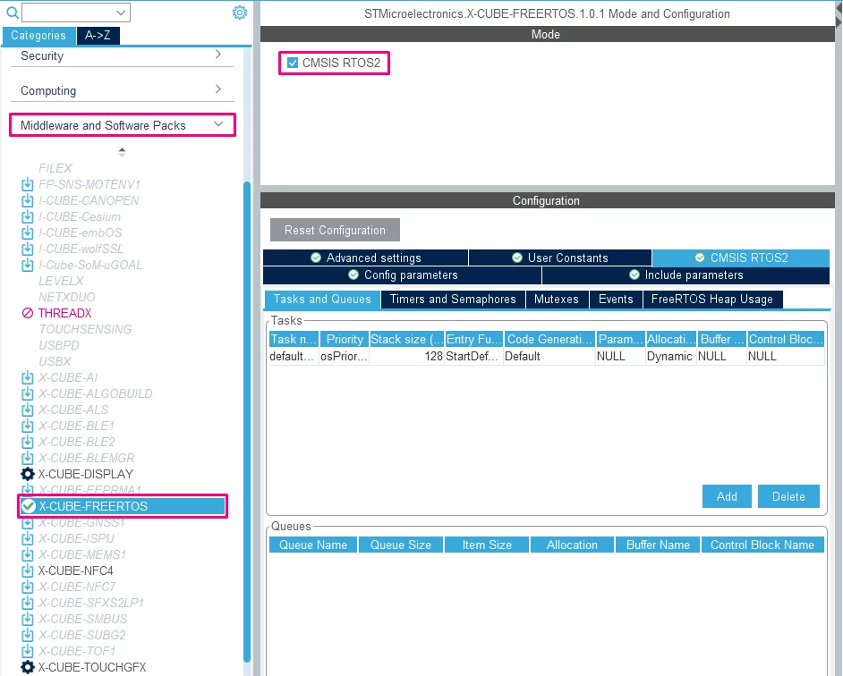Open the Events sub-tab

[616, 300]
